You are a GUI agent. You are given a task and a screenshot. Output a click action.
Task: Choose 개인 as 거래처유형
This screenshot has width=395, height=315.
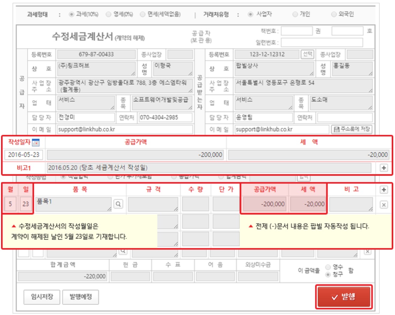295,14
